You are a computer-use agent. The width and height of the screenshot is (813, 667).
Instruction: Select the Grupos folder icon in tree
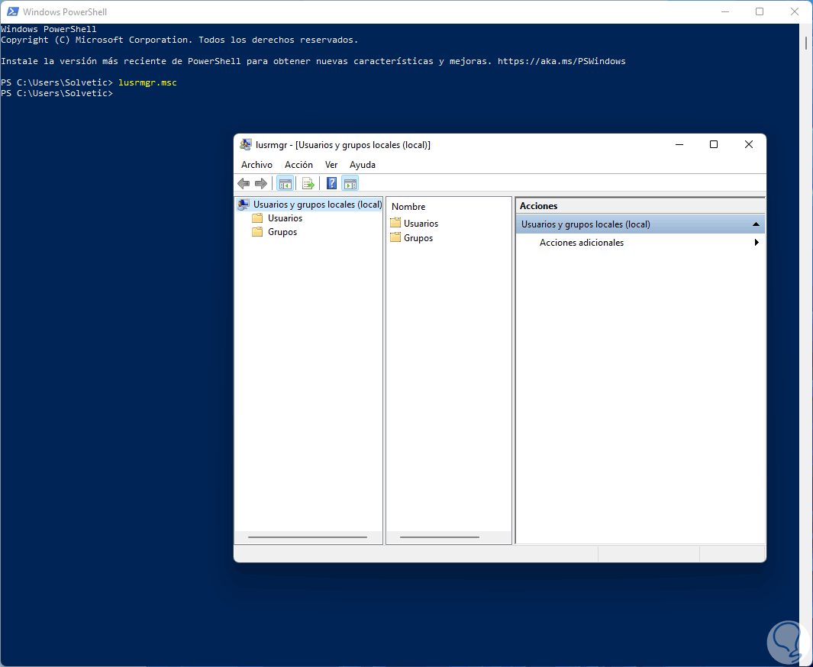point(257,232)
